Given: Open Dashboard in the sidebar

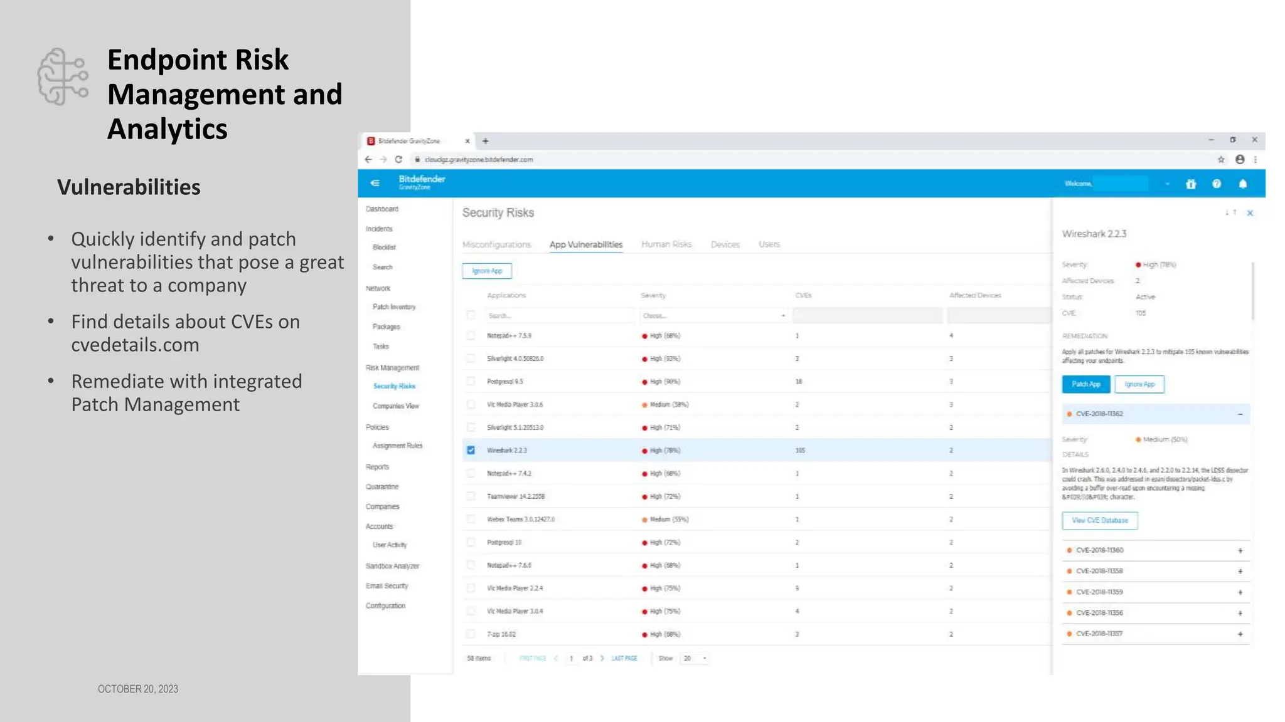Looking at the screenshot, I should (x=382, y=209).
